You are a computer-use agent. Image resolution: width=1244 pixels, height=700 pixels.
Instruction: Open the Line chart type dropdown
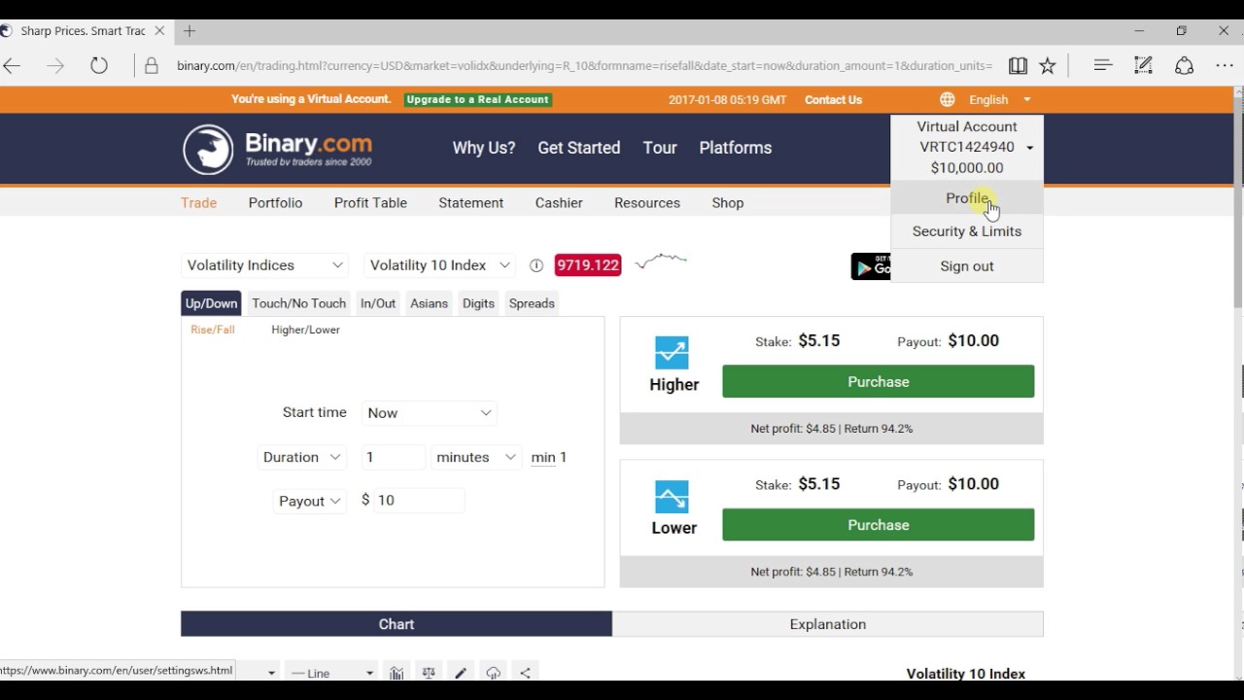click(331, 673)
